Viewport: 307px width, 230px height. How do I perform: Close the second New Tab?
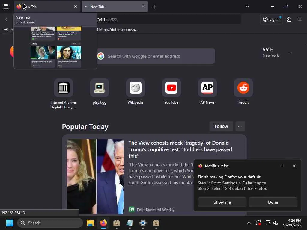click(143, 7)
